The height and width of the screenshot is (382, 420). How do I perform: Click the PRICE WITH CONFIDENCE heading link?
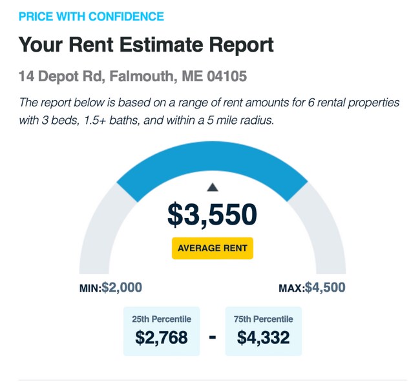point(91,17)
